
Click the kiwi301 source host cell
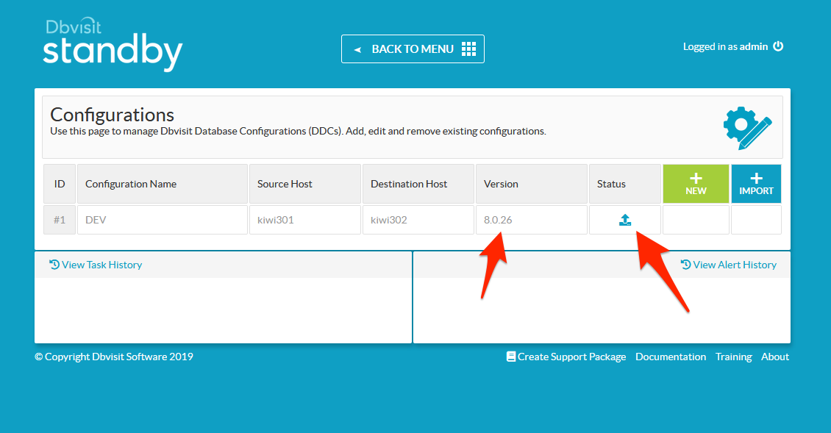(x=304, y=220)
